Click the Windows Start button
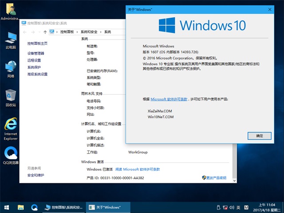The image size is (284, 213). [x=7, y=207]
